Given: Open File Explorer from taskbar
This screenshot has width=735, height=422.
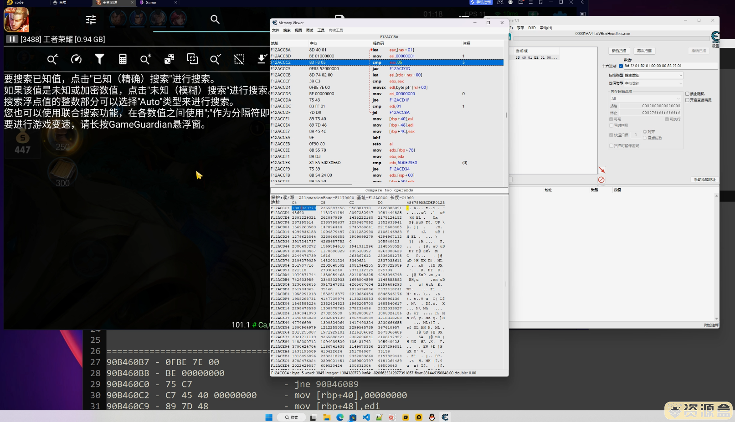Looking at the screenshot, I should click(x=327, y=417).
